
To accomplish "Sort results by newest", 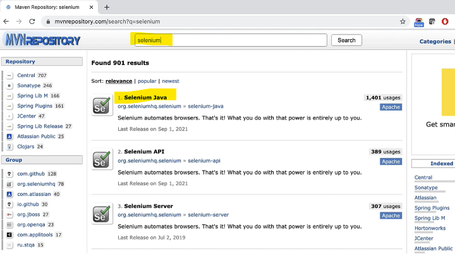I will (171, 81).
